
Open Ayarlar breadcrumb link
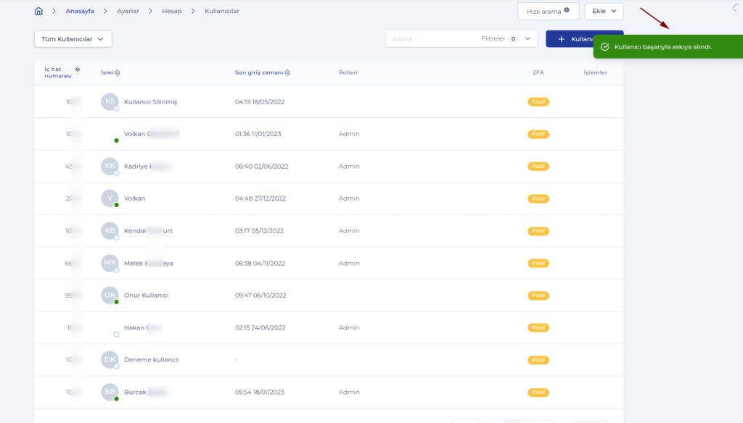point(128,11)
